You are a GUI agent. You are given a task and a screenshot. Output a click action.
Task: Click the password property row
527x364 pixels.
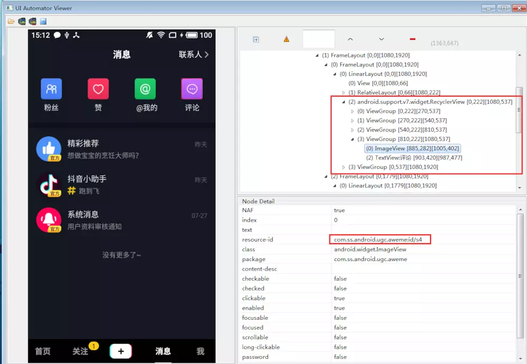(x=378, y=357)
